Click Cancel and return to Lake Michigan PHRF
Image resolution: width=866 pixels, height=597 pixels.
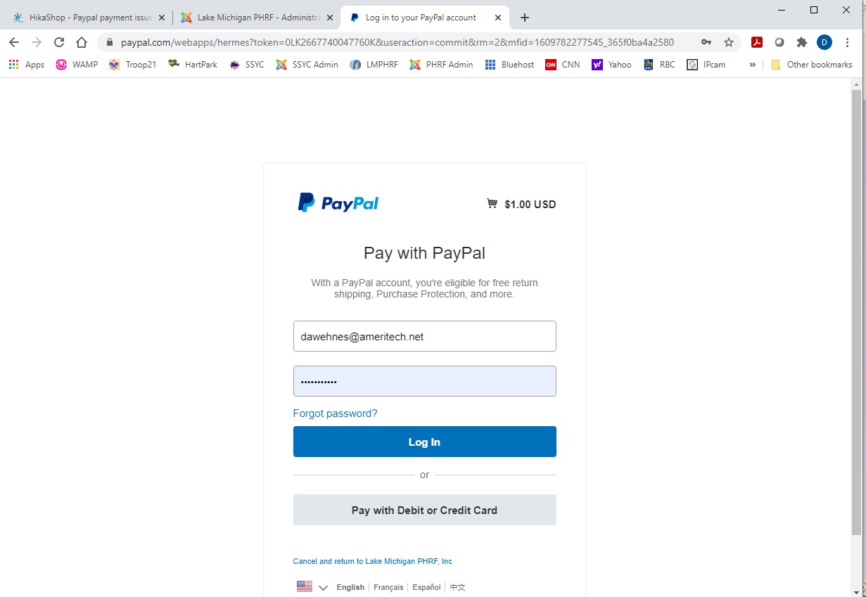[372, 561]
